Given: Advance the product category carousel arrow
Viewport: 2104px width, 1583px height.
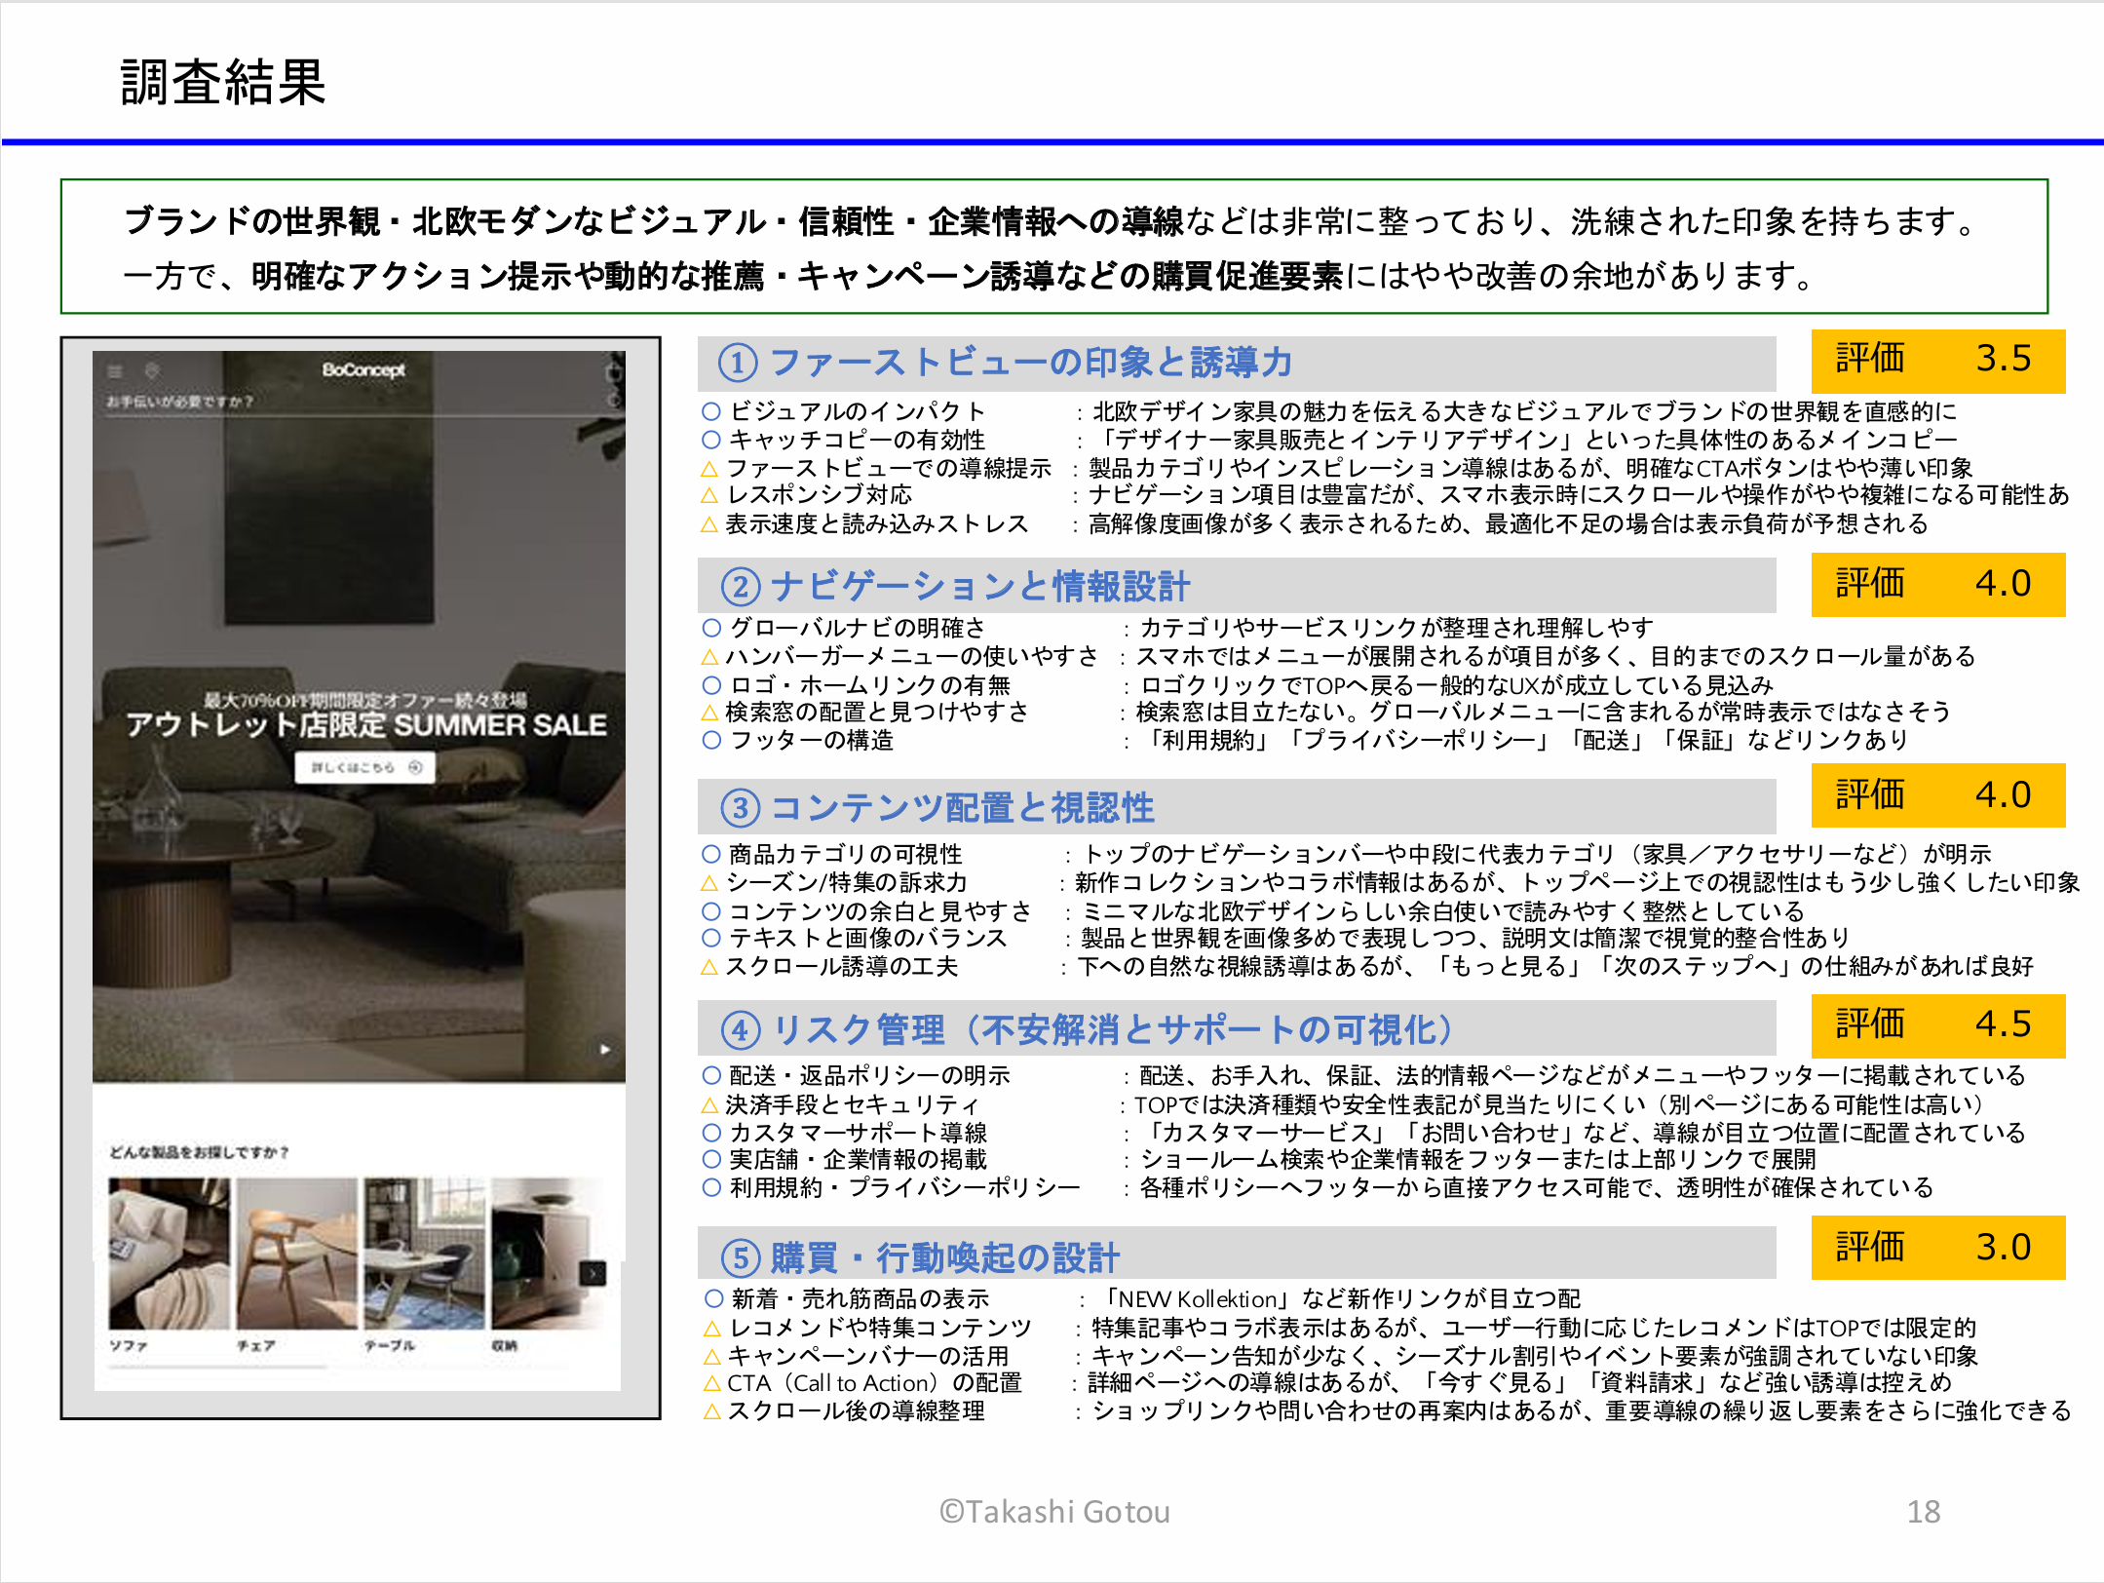Looking at the screenshot, I should 593,1272.
